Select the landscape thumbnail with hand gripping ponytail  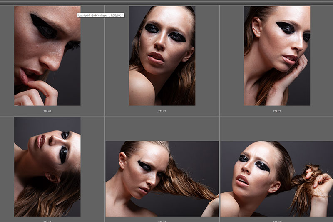277,179
